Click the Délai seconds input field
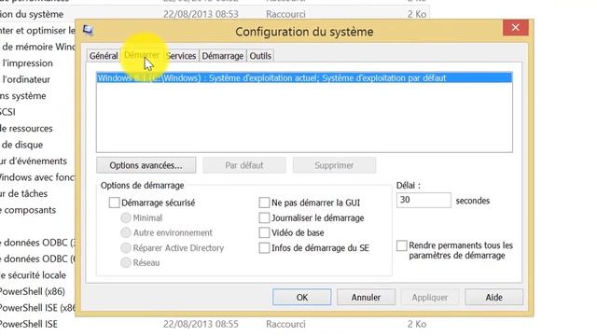 pos(423,200)
